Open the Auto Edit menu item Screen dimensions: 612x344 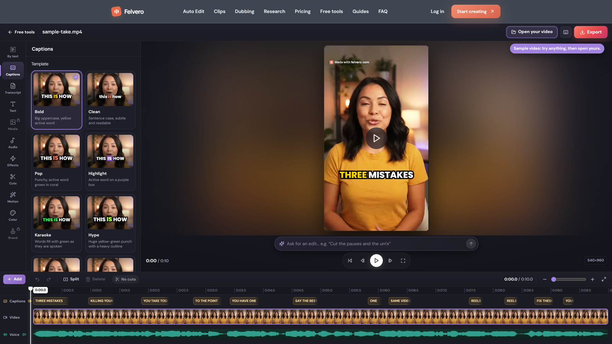[194, 11]
